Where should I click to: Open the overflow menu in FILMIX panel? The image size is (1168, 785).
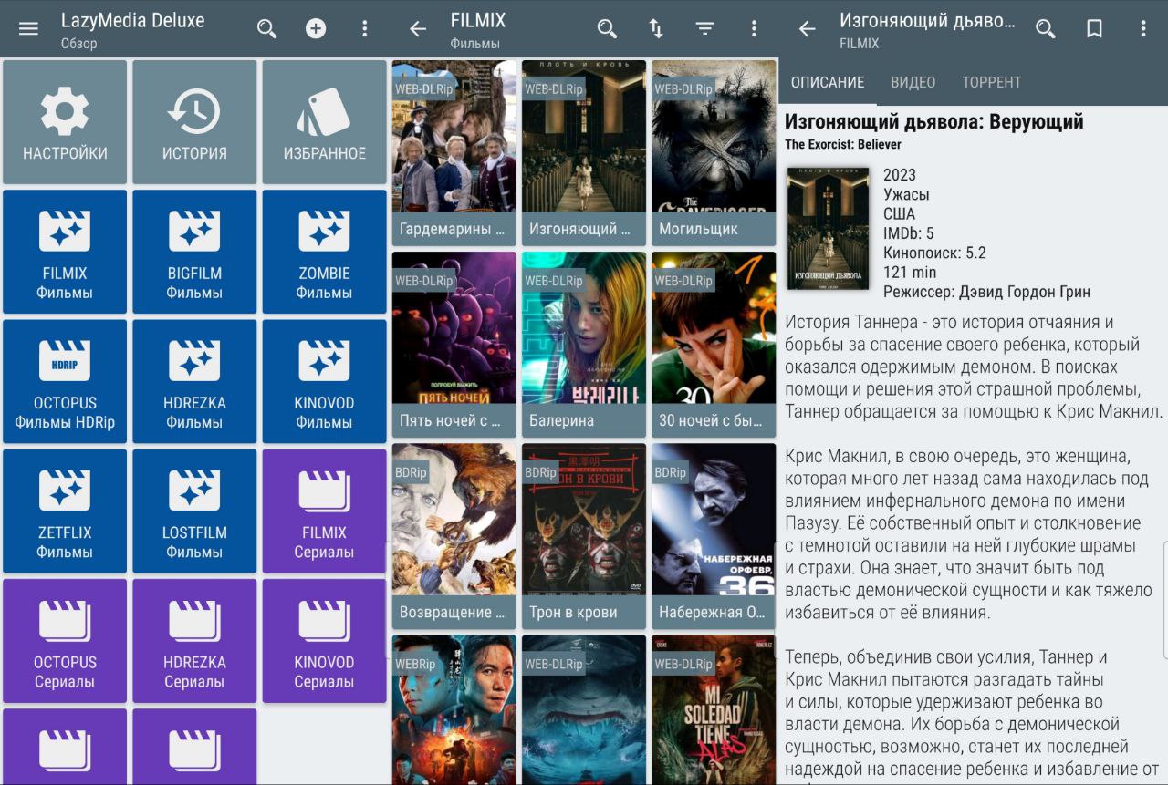[754, 28]
